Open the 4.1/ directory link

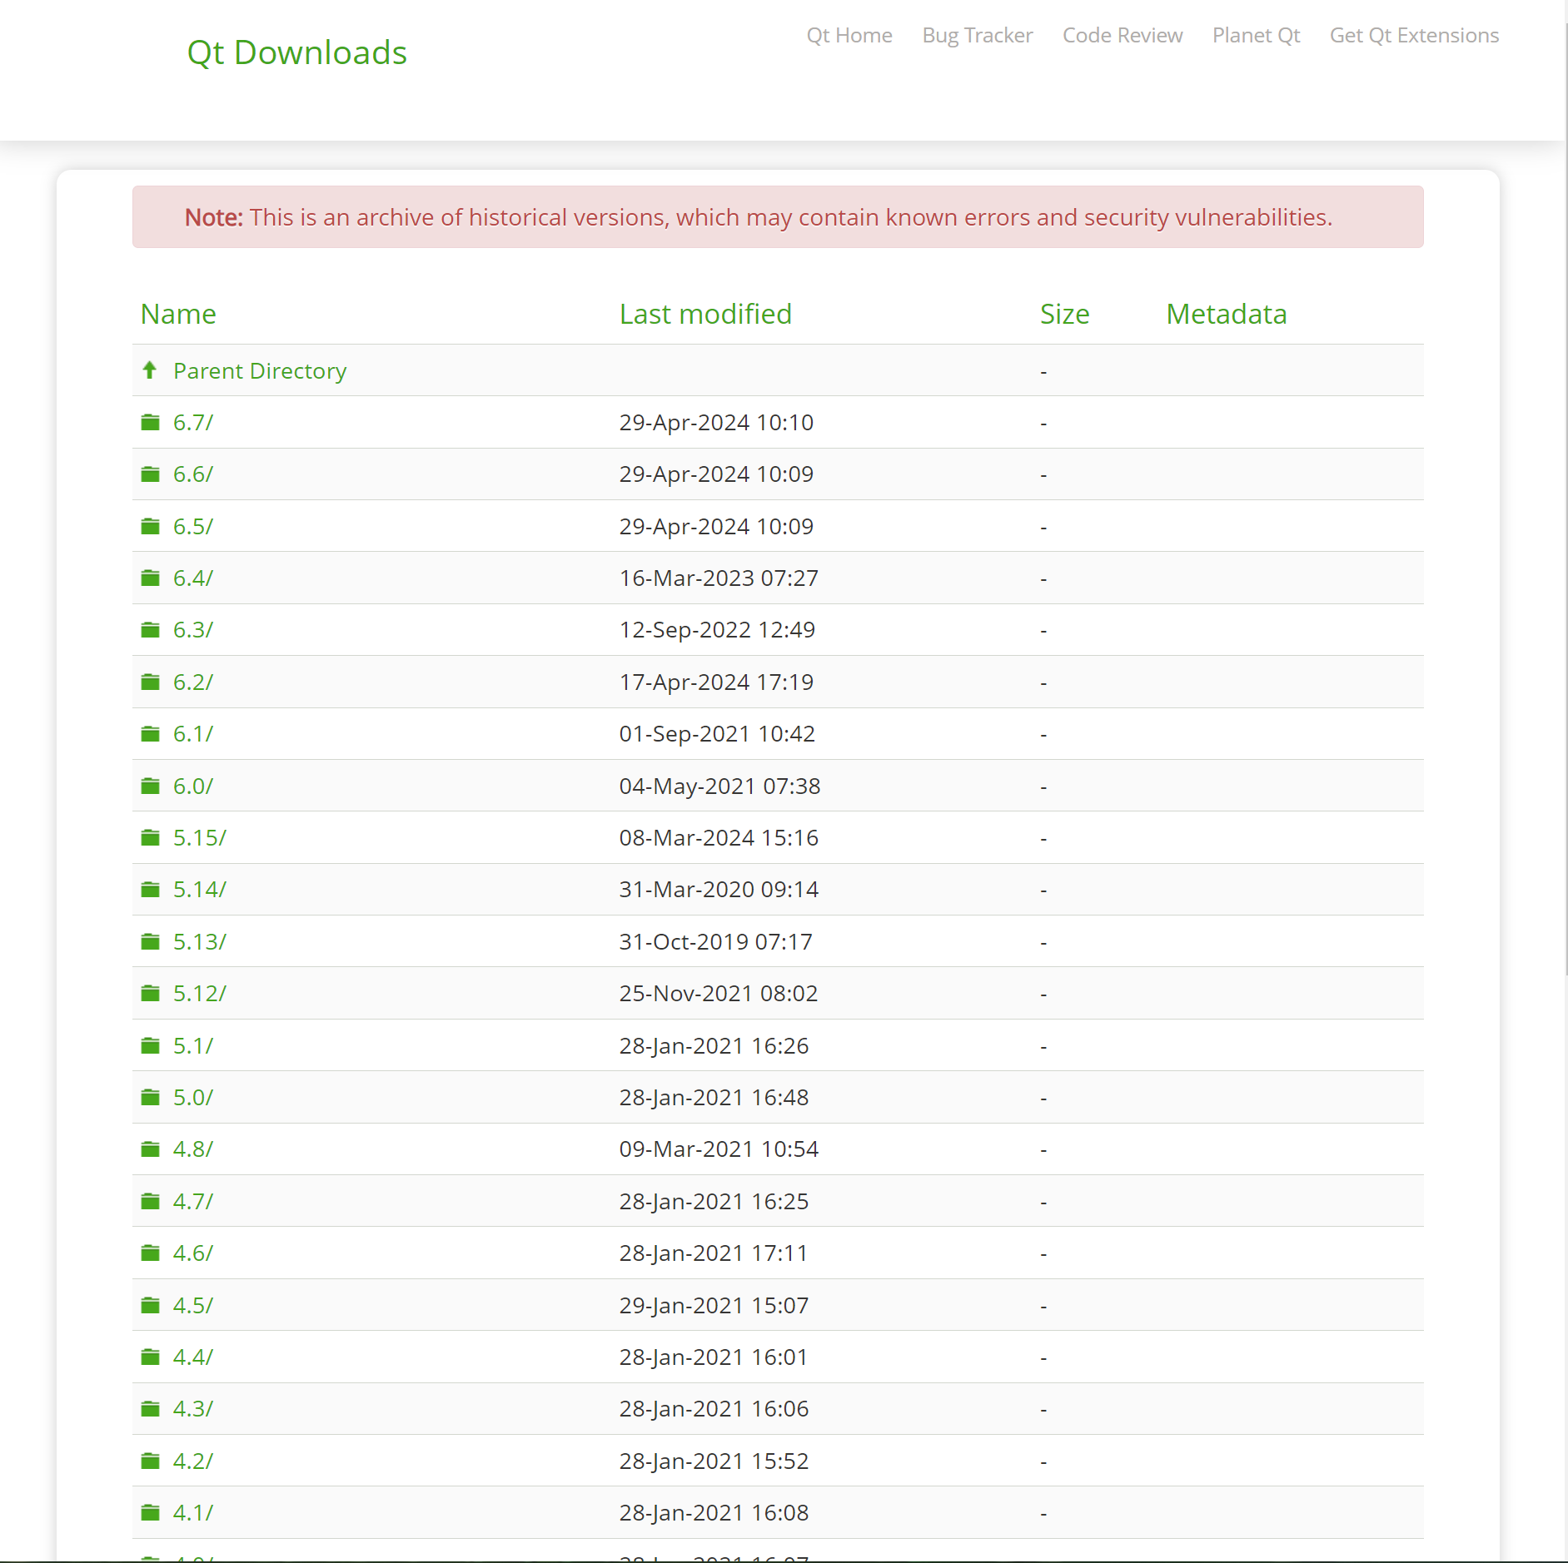pyautogui.click(x=193, y=1513)
